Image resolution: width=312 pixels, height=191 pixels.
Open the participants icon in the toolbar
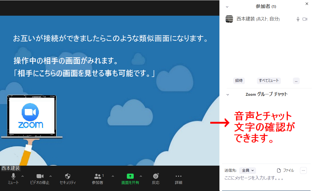(x=98, y=176)
